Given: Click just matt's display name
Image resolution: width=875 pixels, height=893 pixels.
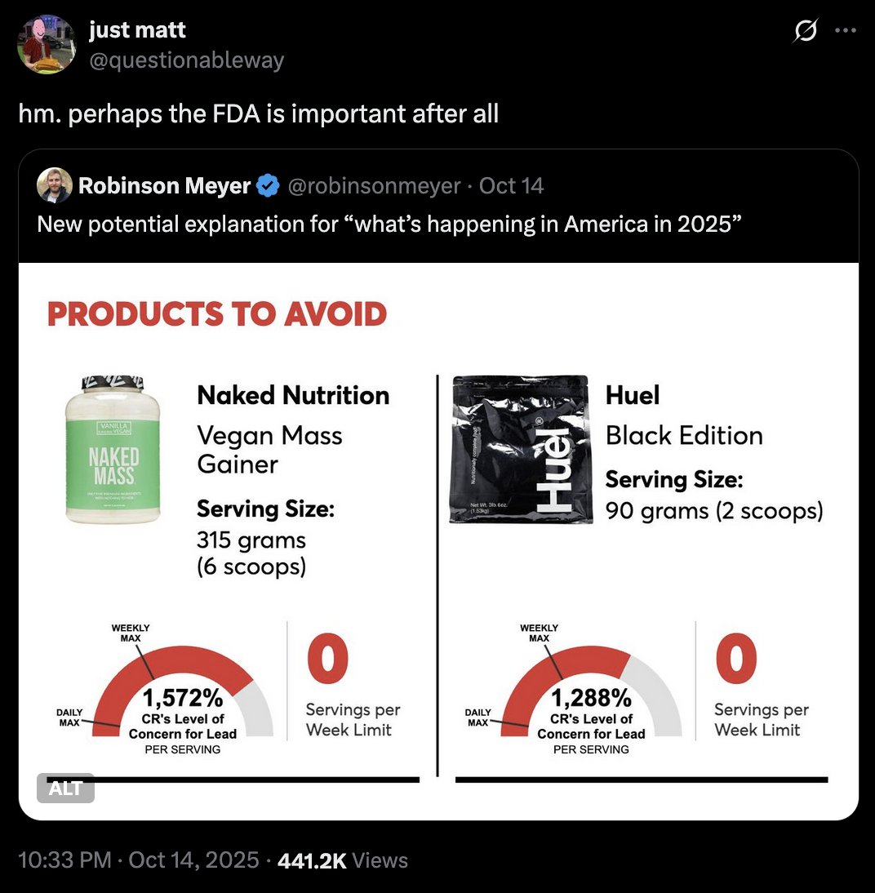Looking at the screenshot, I should coord(137,30).
